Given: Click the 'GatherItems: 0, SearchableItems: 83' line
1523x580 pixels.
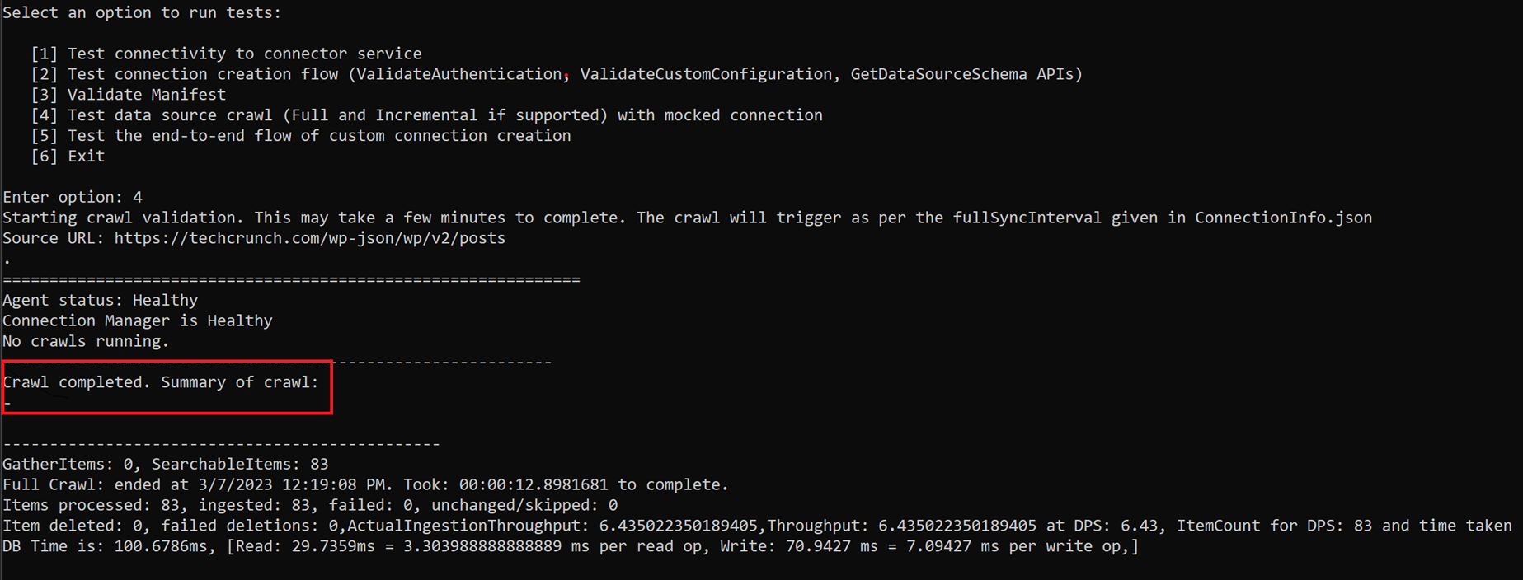Looking at the screenshot, I should [x=166, y=464].
